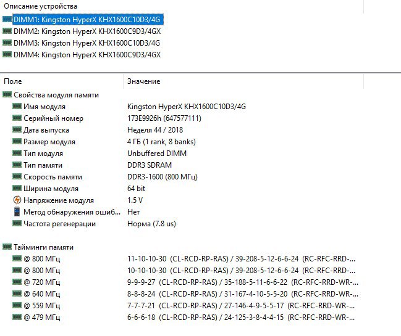
Task: Click the value 'Норма (7.8 us)'
Action: [151, 224]
